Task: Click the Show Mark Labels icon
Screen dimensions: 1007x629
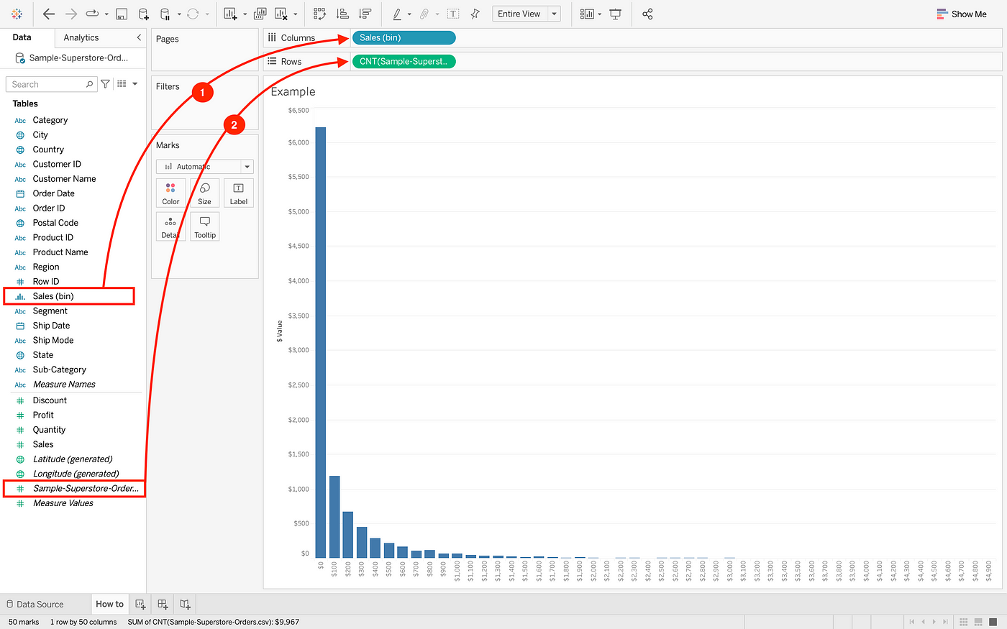Action: (x=453, y=14)
